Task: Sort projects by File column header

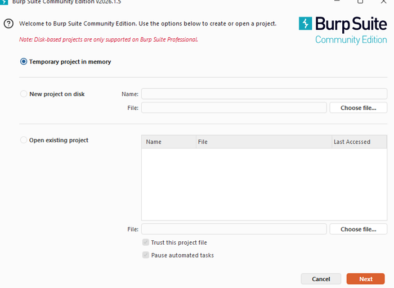Action: point(264,142)
